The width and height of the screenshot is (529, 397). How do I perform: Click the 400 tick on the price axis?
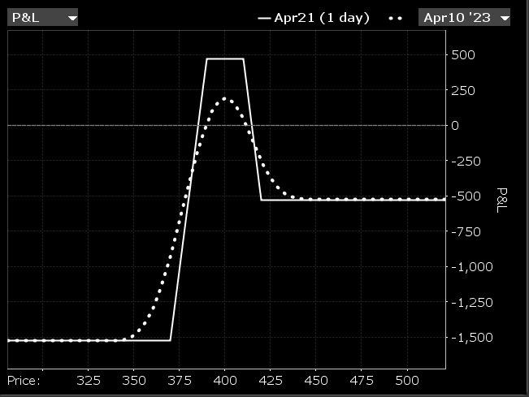tap(225, 380)
